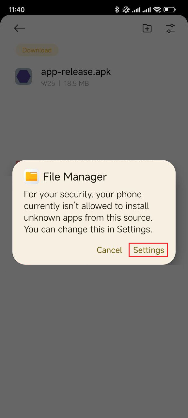
Task: Tap the first cellular signal icon
Action: coord(136,10)
